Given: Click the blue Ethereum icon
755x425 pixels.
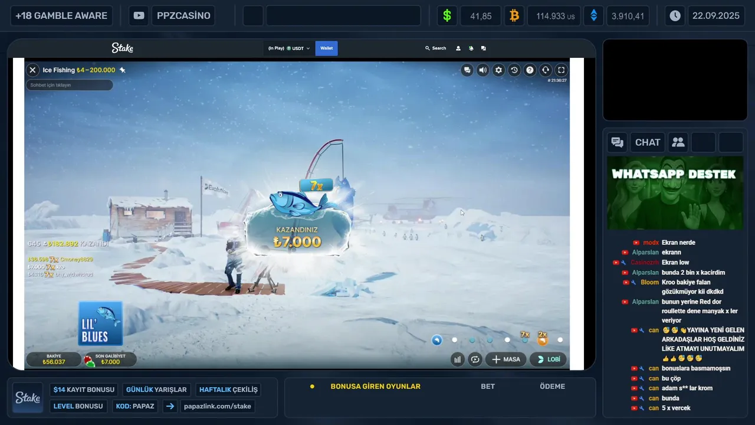Looking at the screenshot, I should coord(594,16).
